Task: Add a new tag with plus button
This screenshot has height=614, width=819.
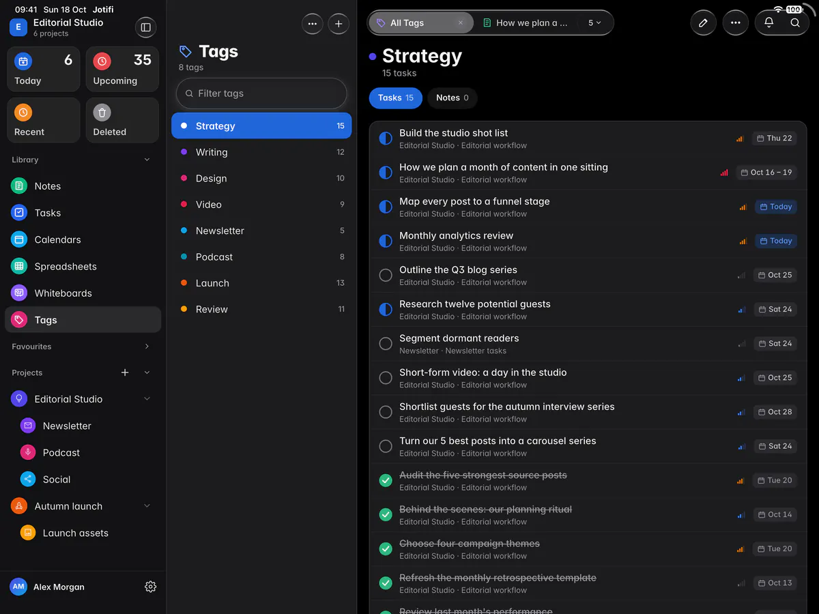Action: click(x=339, y=23)
